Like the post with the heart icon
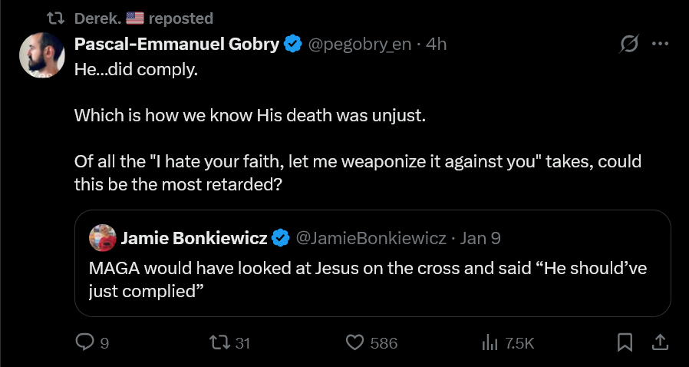This screenshot has width=689, height=367. click(x=354, y=343)
